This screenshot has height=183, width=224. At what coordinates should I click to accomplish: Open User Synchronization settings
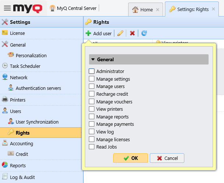click(x=37, y=122)
